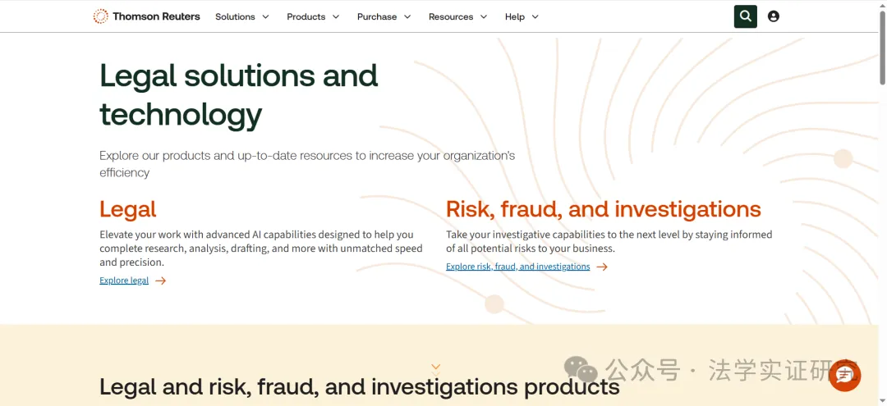Open the user account profile icon

(774, 16)
